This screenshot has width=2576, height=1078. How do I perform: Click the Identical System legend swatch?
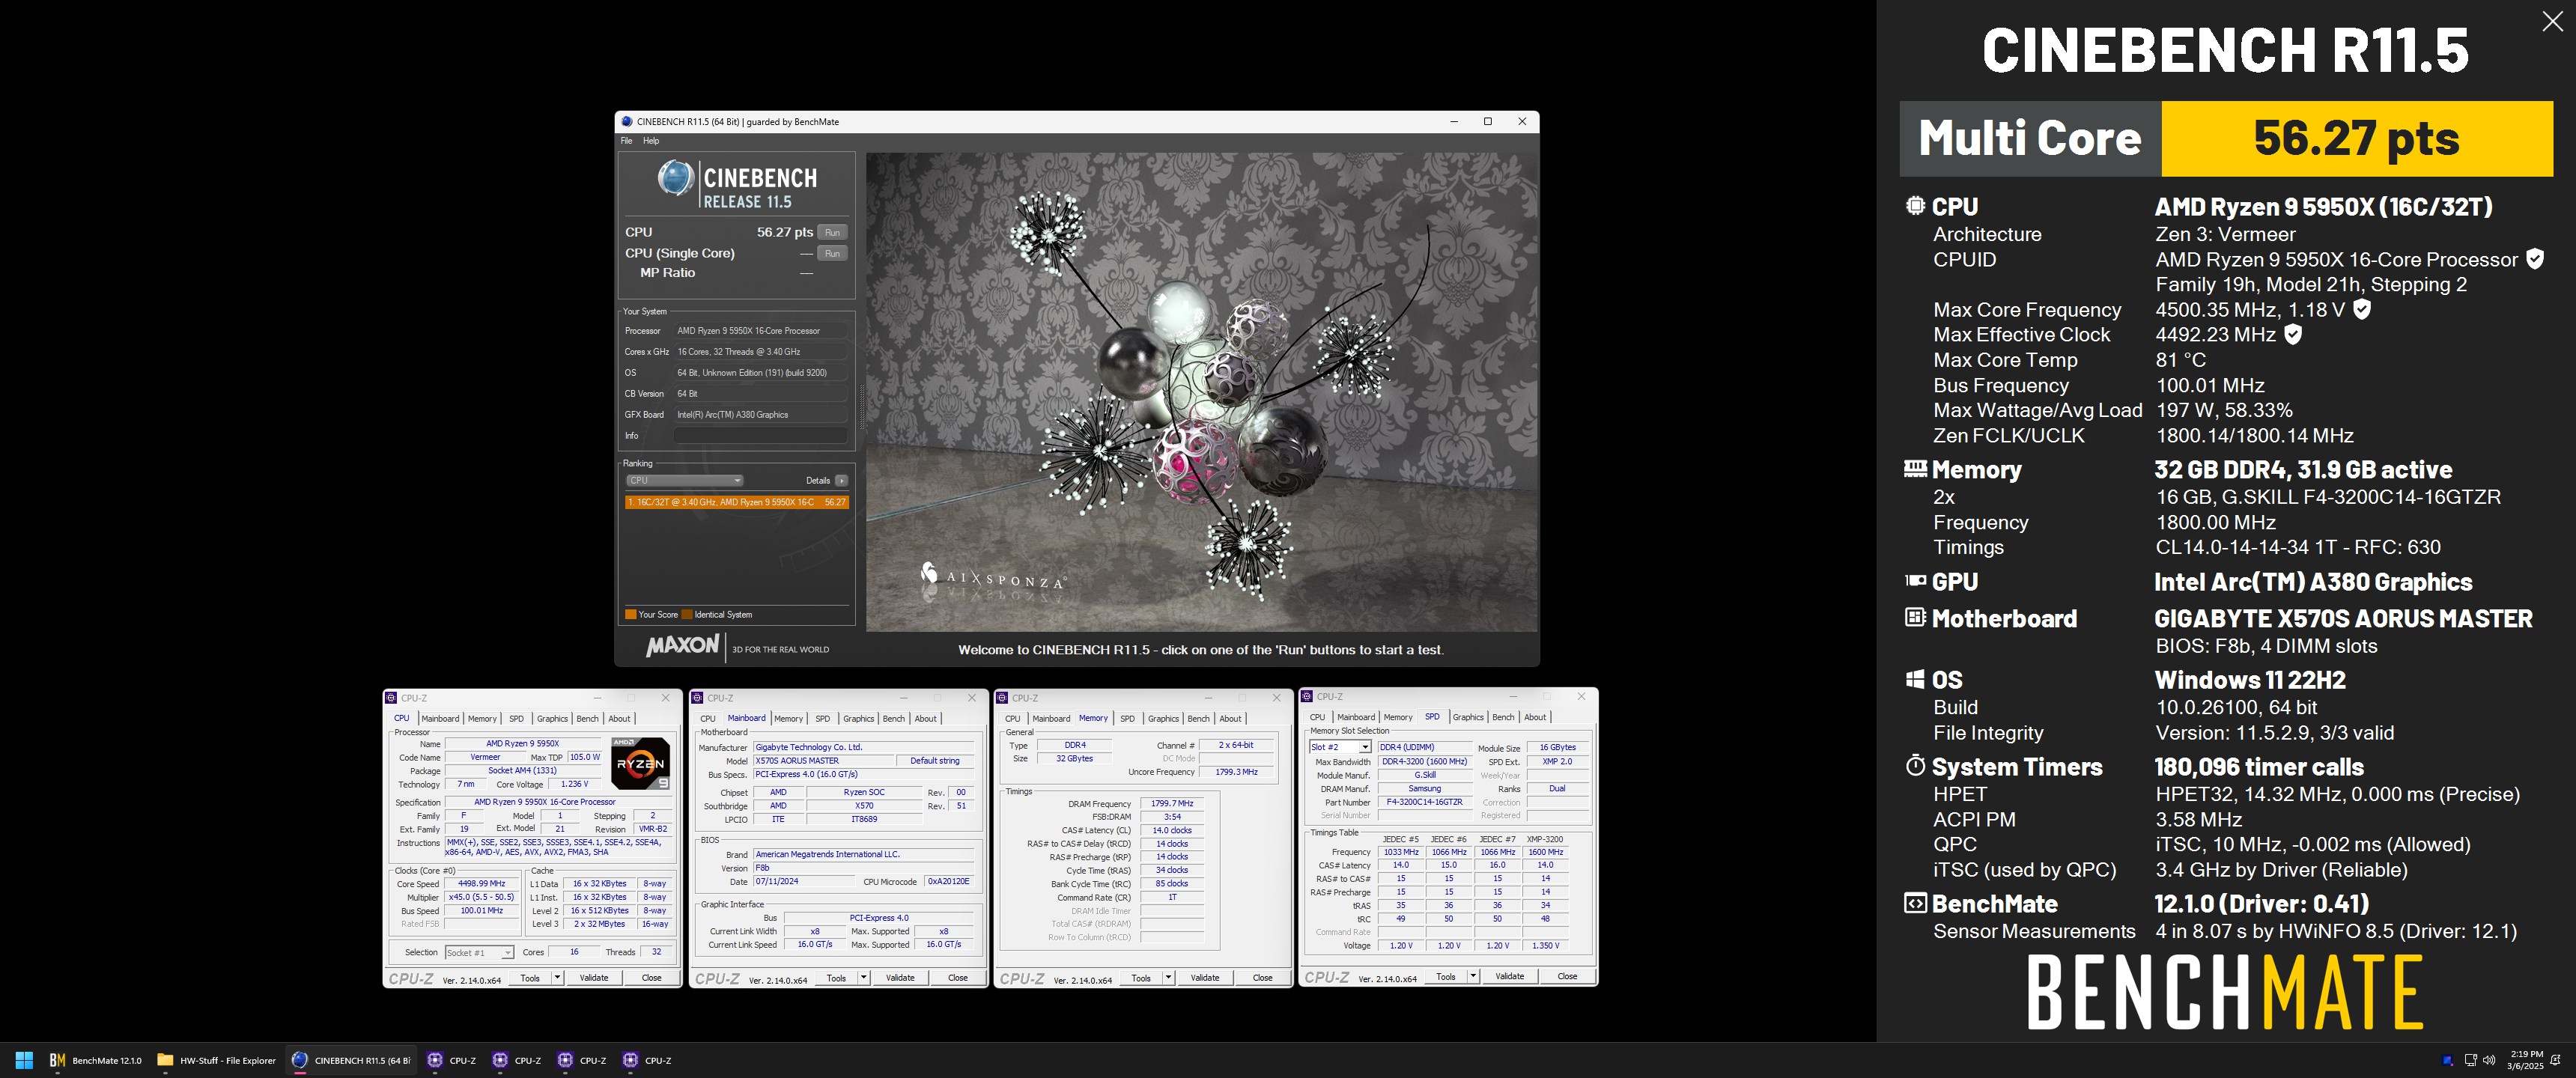687,615
